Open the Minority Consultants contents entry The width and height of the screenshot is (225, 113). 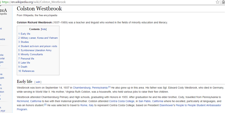point(31,54)
